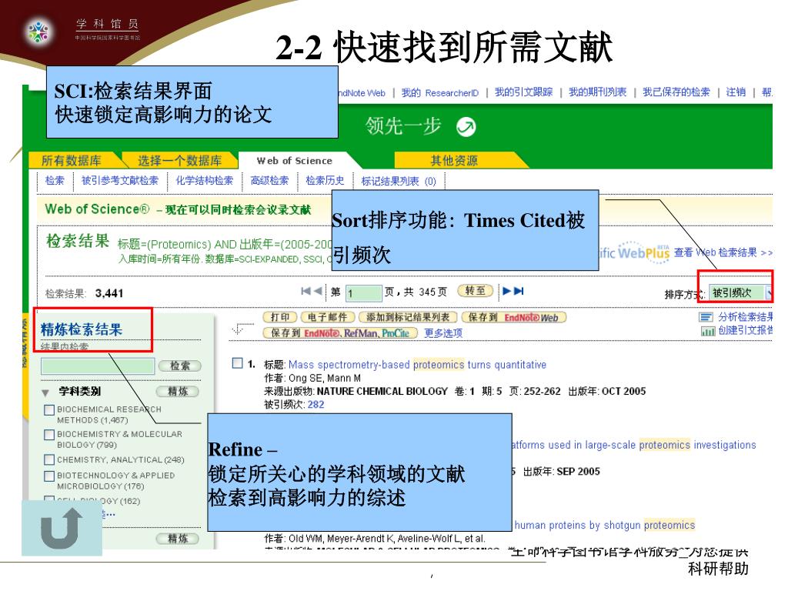Click 保存到 EndNote, RefMan, ProCite button
This screenshot has width=788, height=591.
pos(340,333)
